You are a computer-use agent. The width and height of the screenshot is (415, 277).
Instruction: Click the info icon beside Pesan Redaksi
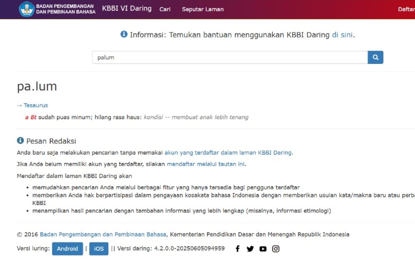pos(20,140)
